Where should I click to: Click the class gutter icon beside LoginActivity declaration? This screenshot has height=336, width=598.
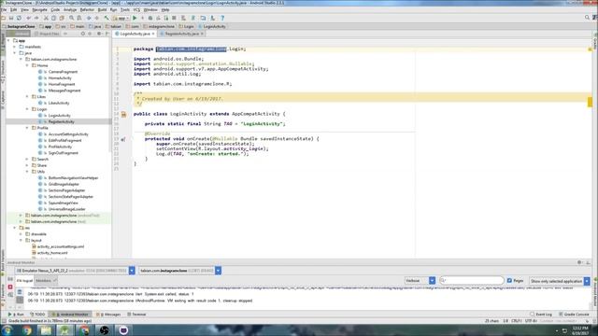[123, 114]
